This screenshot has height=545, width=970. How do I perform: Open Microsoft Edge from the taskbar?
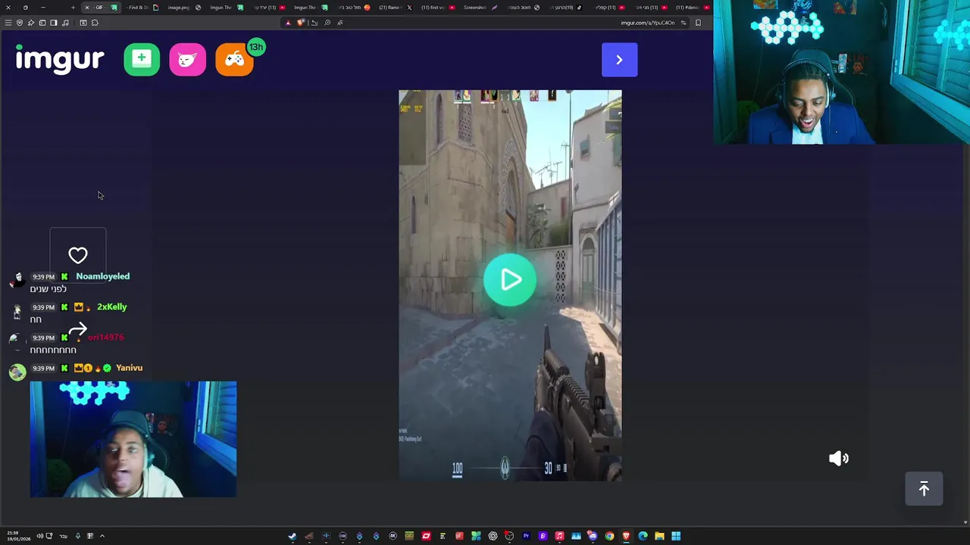click(643, 536)
